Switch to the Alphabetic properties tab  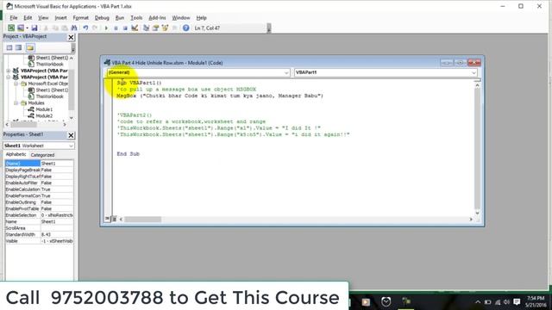(16, 154)
